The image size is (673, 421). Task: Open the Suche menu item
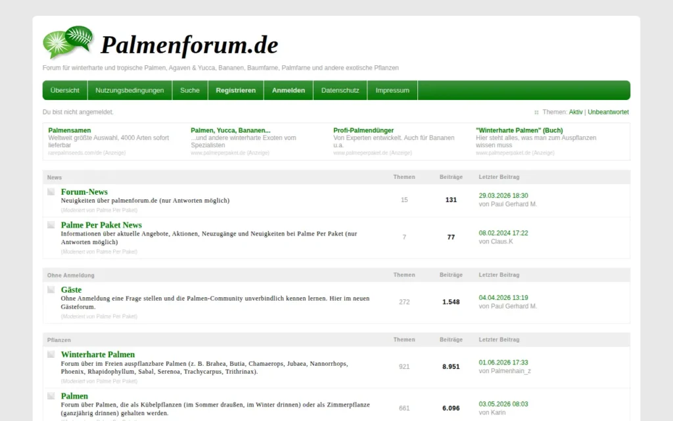pos(190,90)
